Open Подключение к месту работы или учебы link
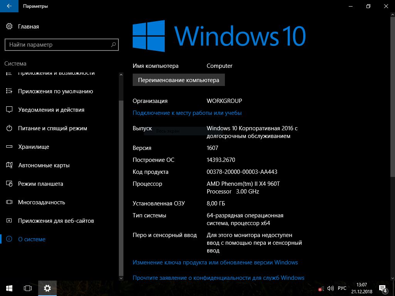The width and height of the screenshot is (395, 296). pyautogui.click(x=187, y=113)
